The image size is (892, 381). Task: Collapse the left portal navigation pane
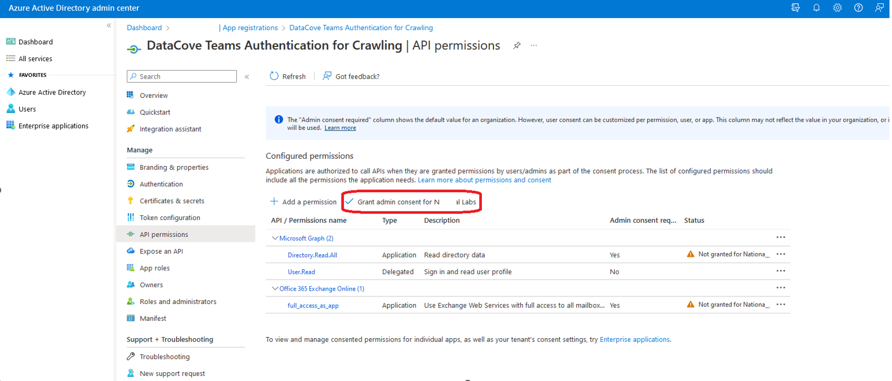coord(109,25)
